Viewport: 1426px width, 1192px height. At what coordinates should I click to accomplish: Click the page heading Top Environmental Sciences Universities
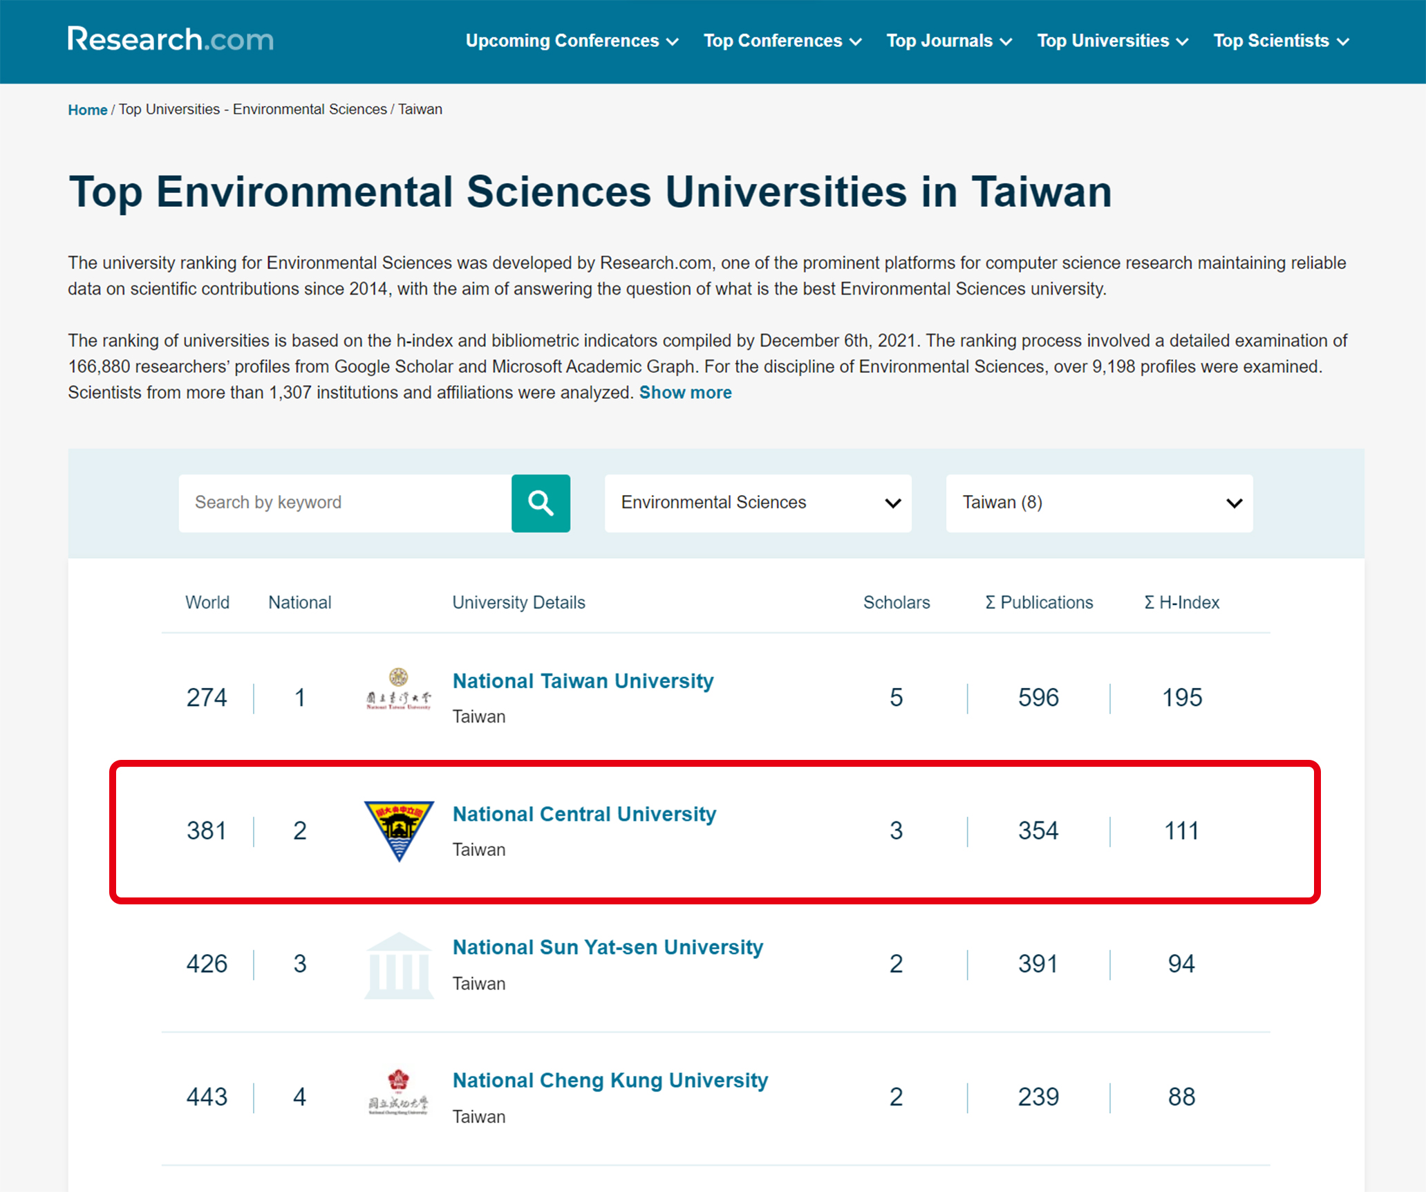(590, 192)
